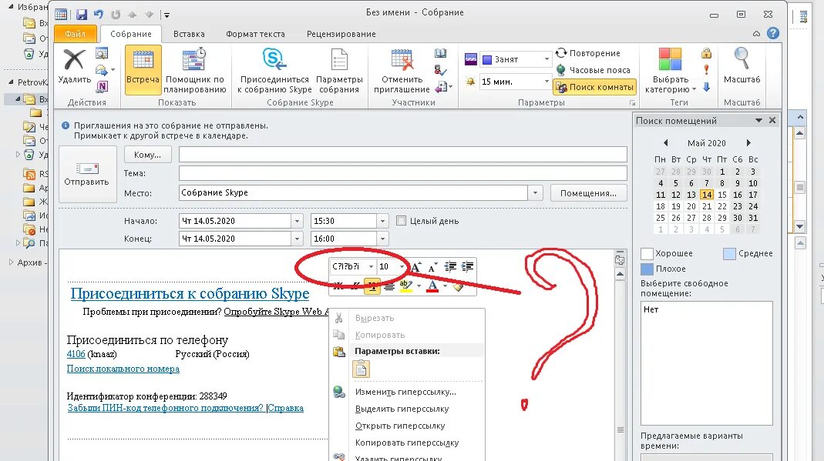Screen dimensions: 824x461
Task: Open the 15:30 start time dropdown
Action: tap(382, 221)
